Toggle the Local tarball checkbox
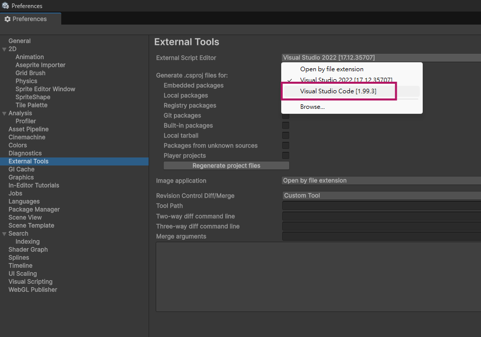Image resolution: width=481 pixels, height=337 pixels. point(285,135)
